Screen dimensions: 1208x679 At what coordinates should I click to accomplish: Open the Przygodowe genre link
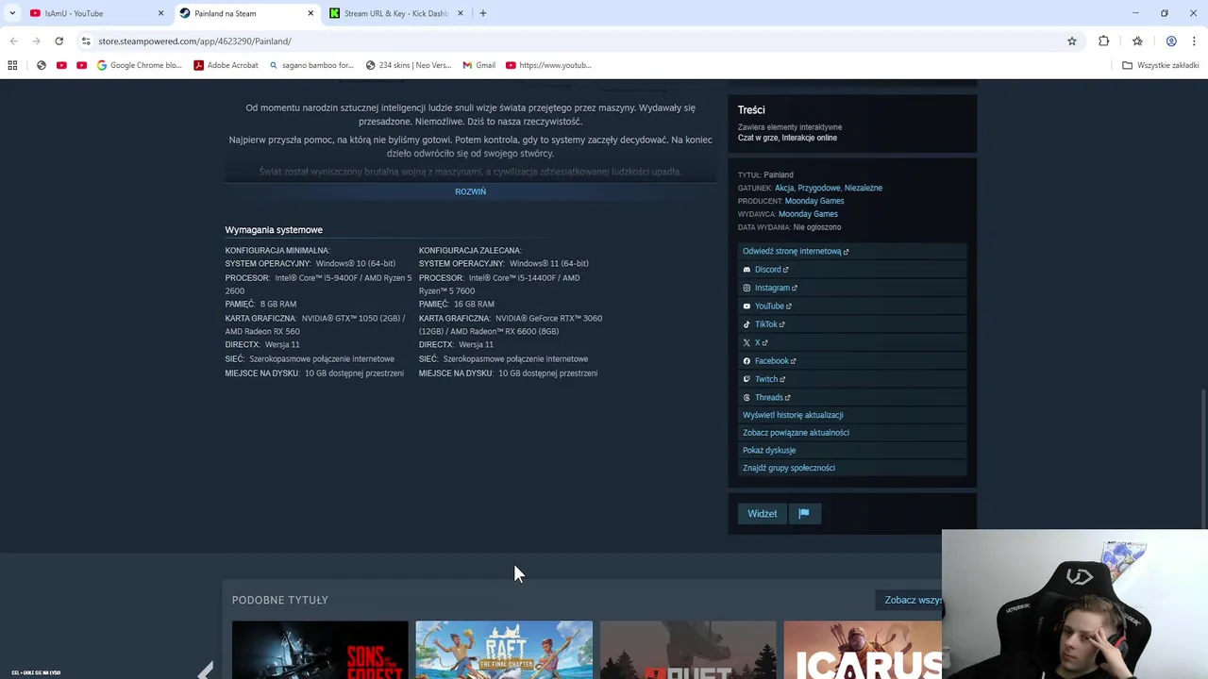[x=819, y=188]
